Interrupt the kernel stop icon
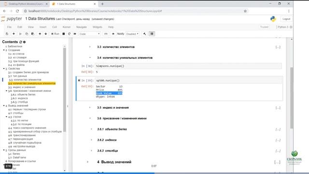 (63, 34)
